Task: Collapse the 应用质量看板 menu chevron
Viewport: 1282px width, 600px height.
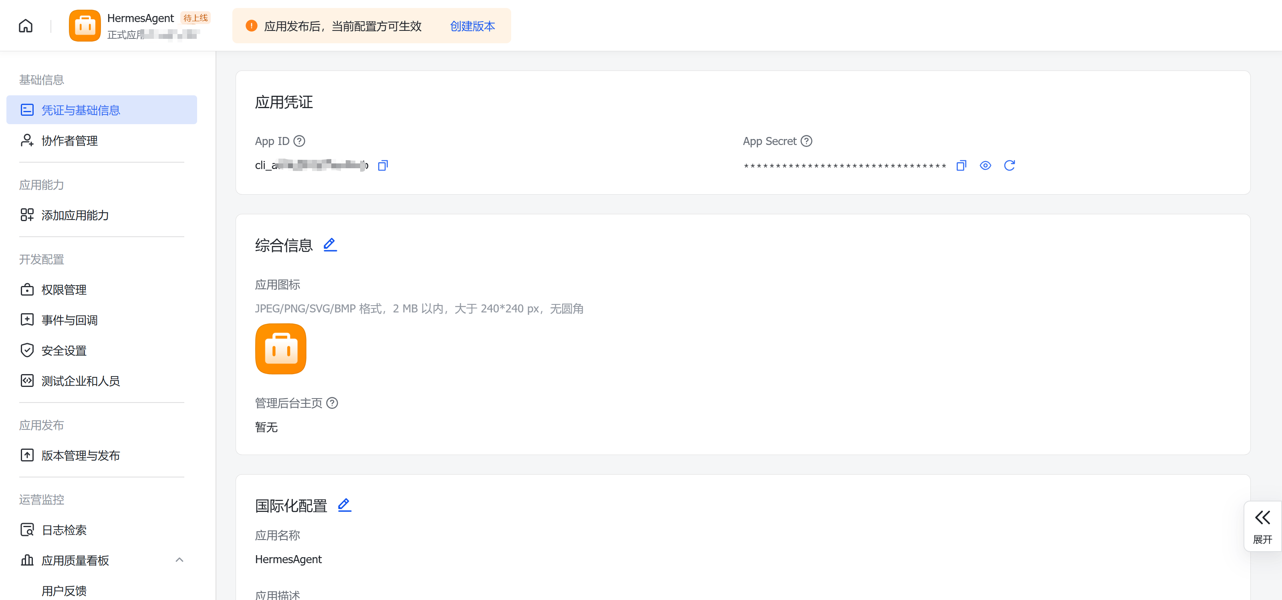Action: point(179,560)
